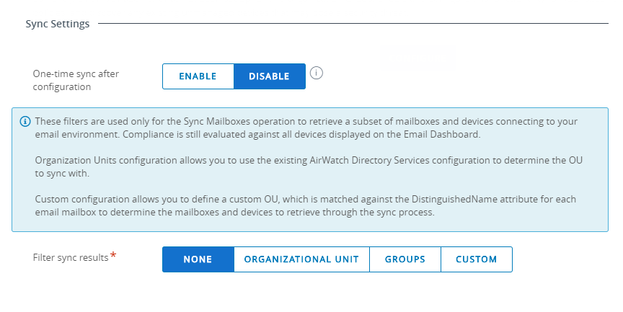The height and width of the screenshot is (312, 623).
Task: Open the info tooltip beside the Disable button
Action: [x=316, y=73]
